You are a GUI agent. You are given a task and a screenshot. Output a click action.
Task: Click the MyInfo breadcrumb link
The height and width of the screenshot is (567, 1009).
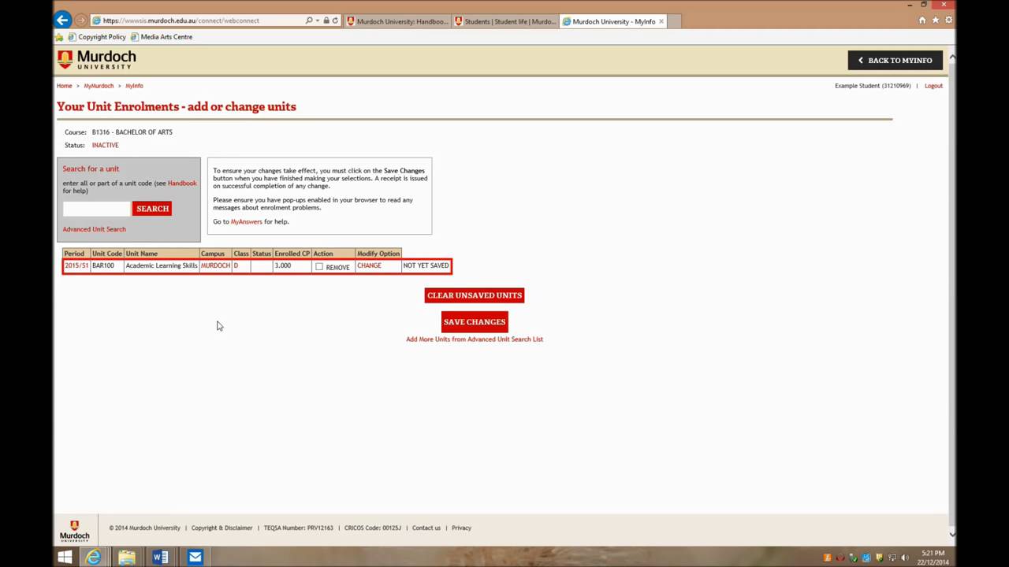[x=134, y=86]
